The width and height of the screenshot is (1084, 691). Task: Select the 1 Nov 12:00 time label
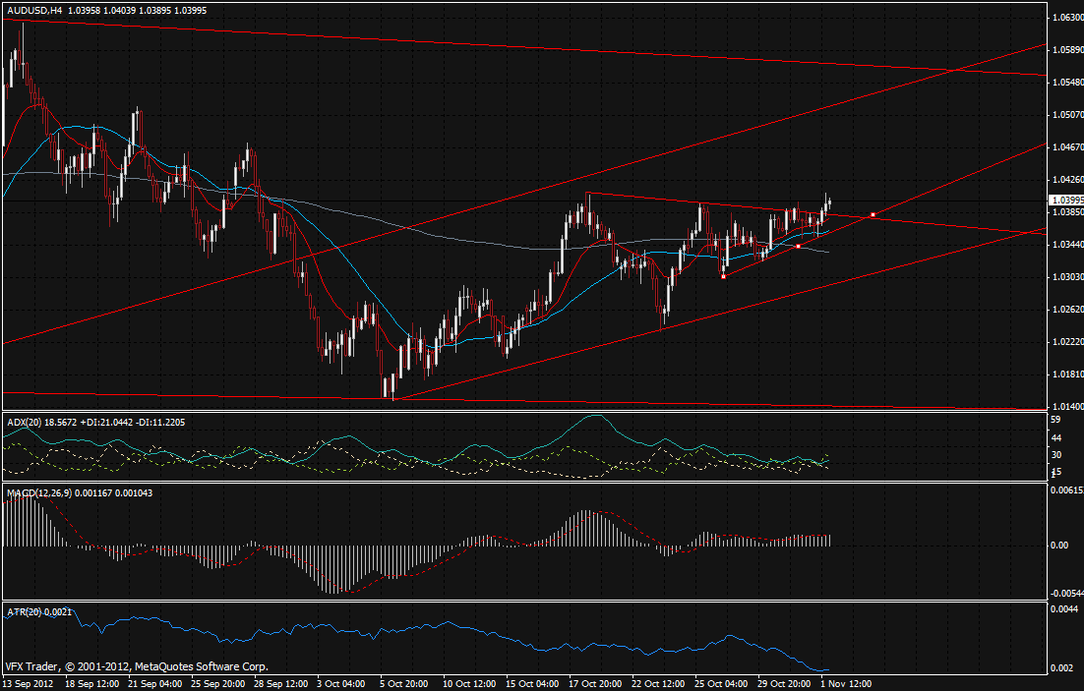coord(844,682)
